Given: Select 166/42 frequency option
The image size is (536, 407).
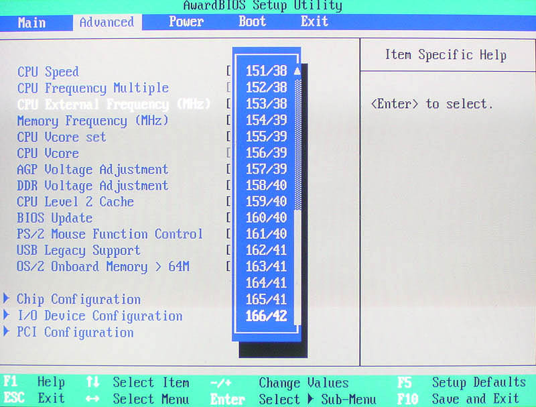Looking at the screenshot, I should tap(266, 315).
